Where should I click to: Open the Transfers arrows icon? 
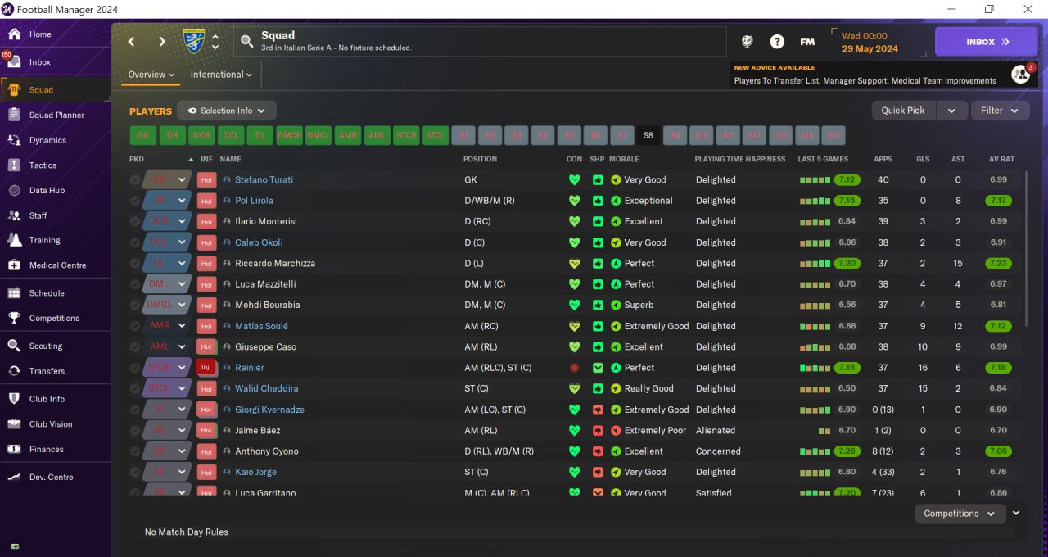click(x=14, y=371)
